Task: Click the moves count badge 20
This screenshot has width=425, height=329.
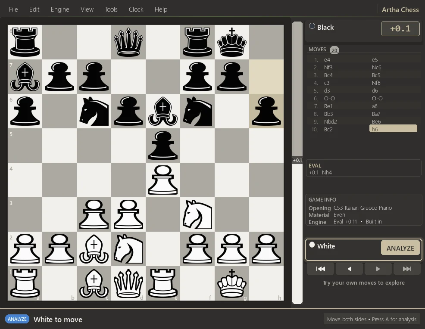Action: (334, 50)
